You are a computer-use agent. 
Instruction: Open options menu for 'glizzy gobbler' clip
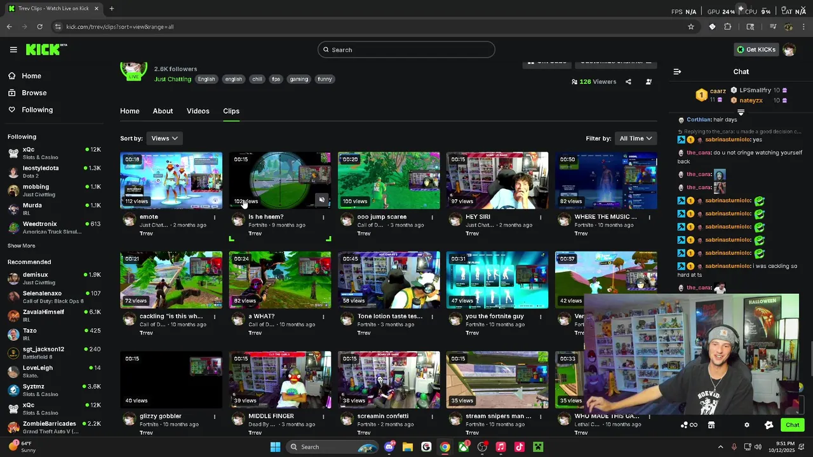pos(215,416)
